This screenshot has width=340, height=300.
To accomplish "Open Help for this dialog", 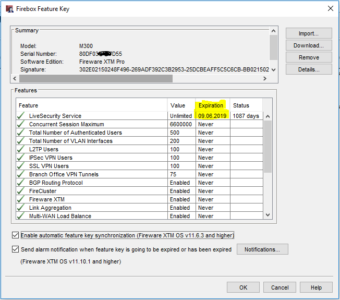I will [x=316, y=287].
